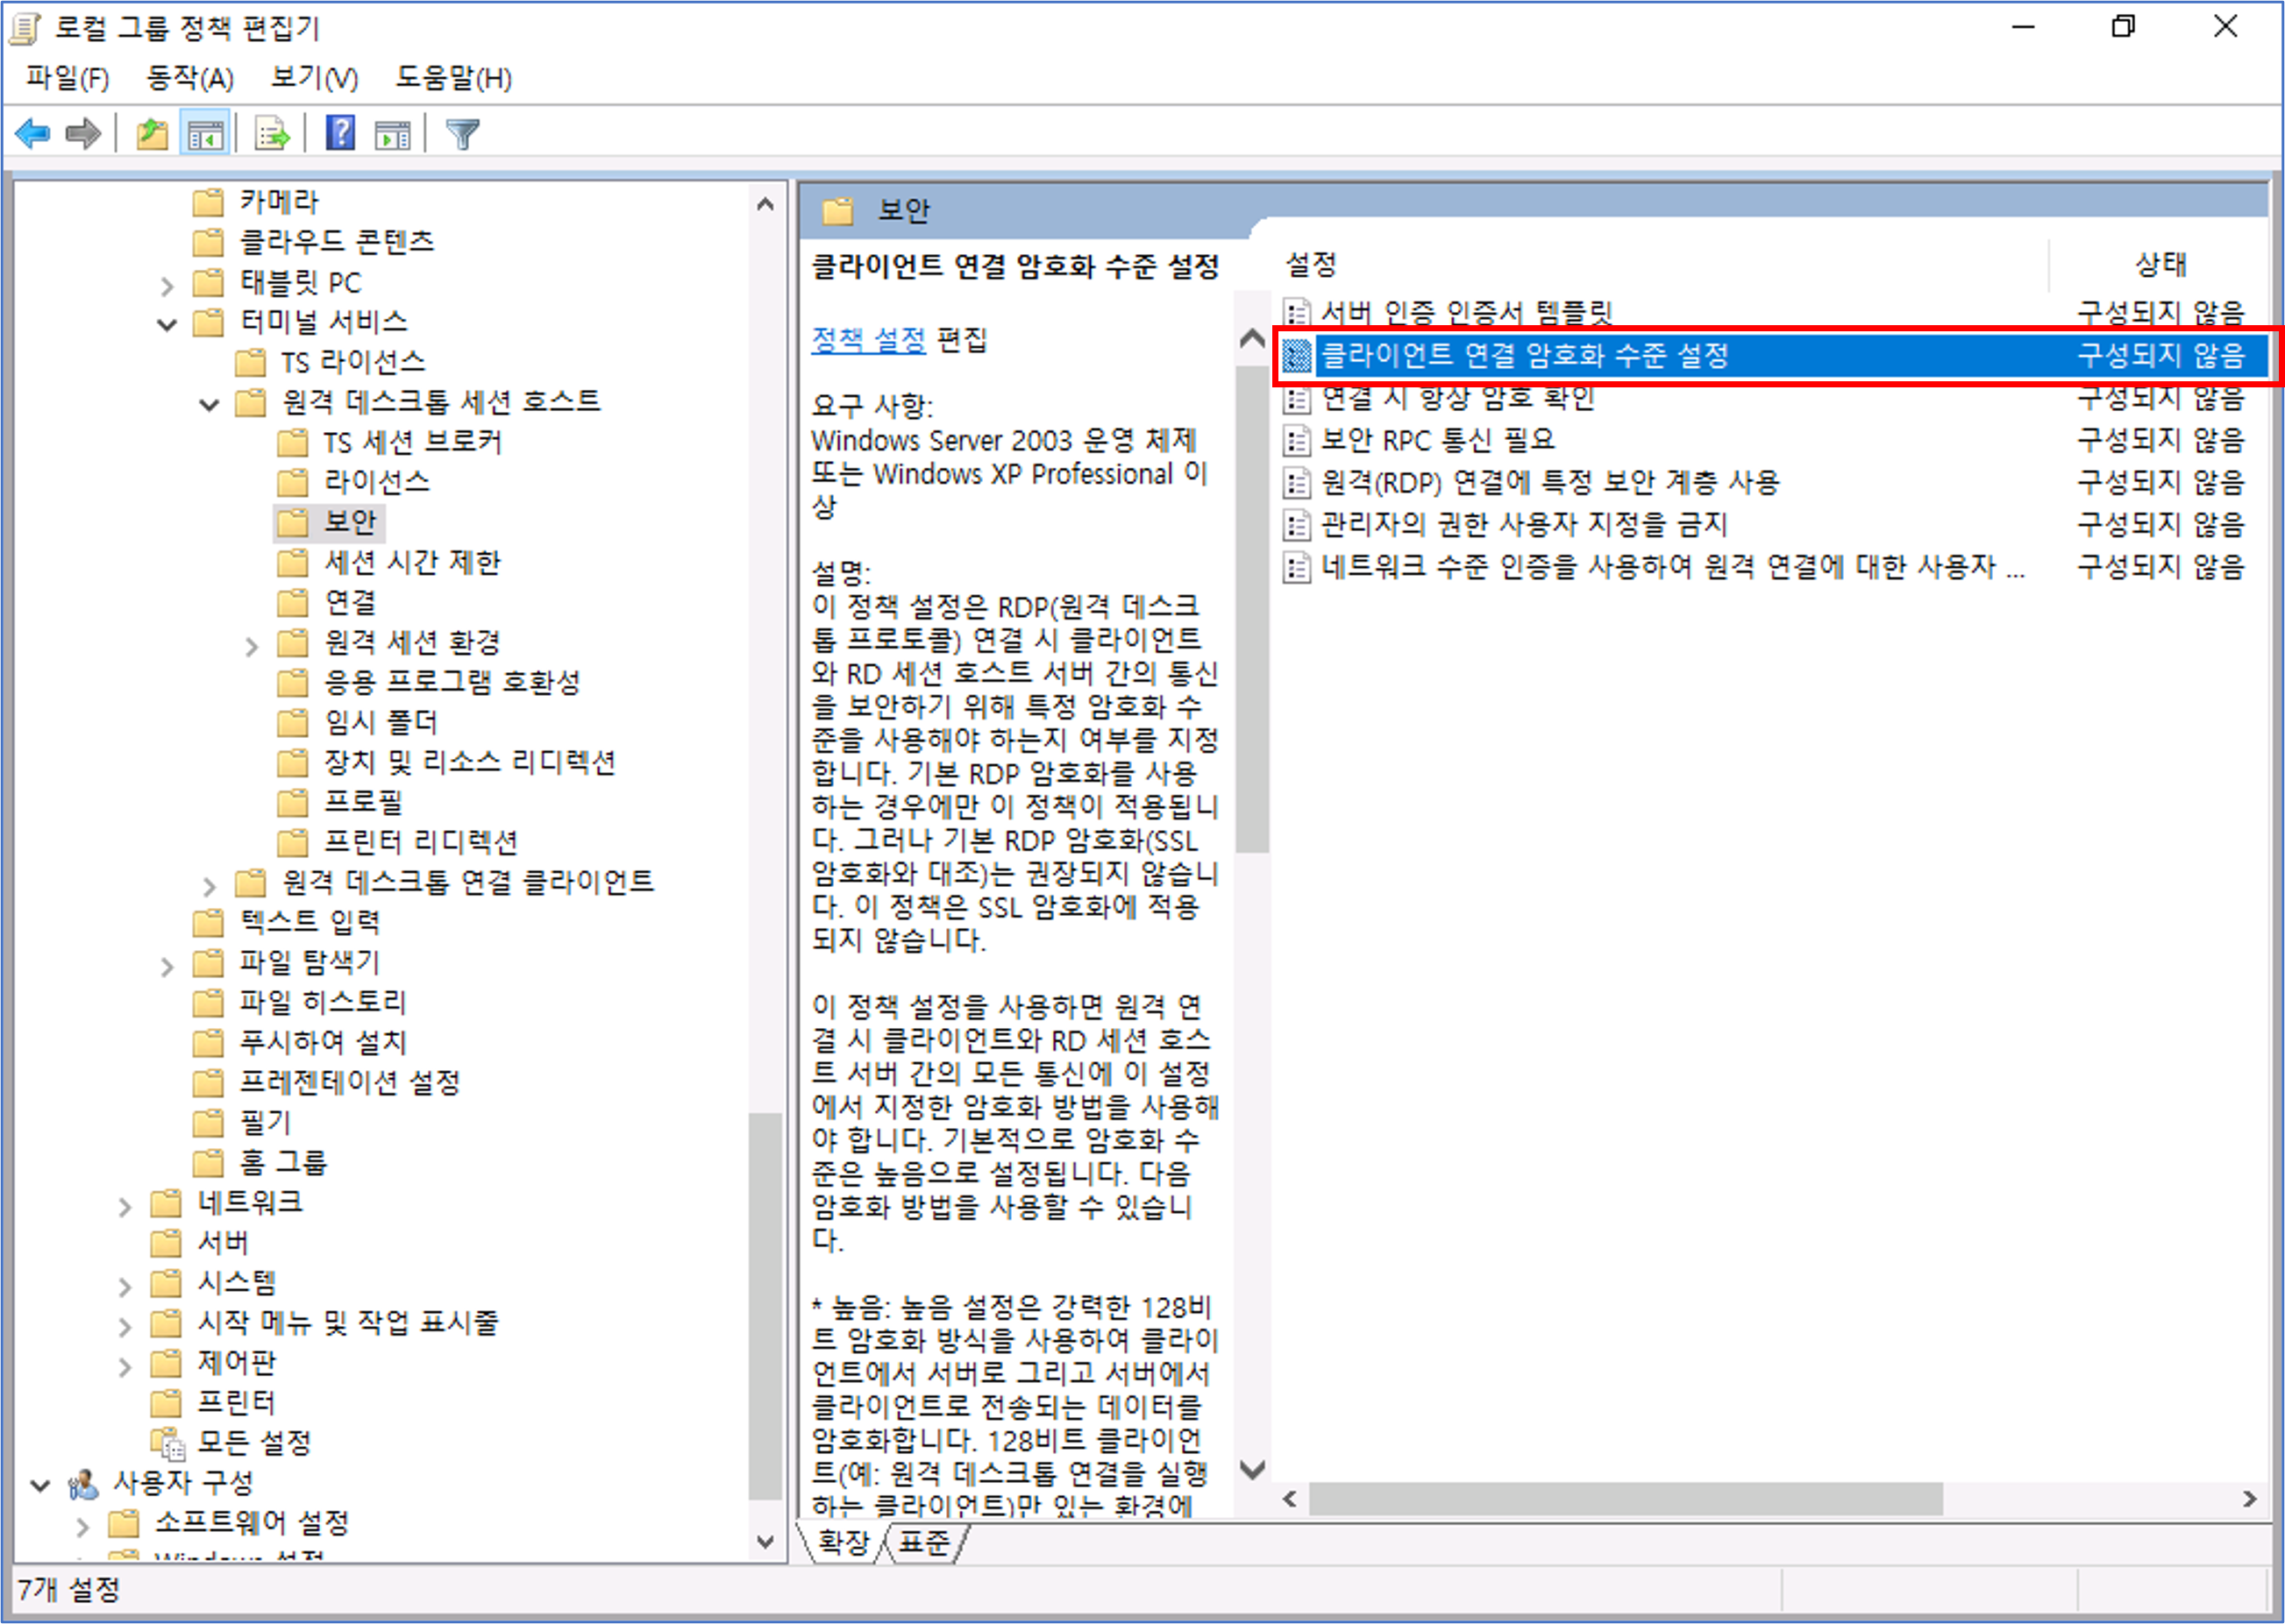Open the 보기(V) menu
2285x1624 pixels.
point(314,78)
